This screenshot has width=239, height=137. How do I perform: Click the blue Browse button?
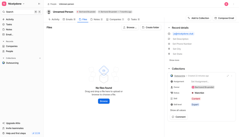tap(104, 101)
